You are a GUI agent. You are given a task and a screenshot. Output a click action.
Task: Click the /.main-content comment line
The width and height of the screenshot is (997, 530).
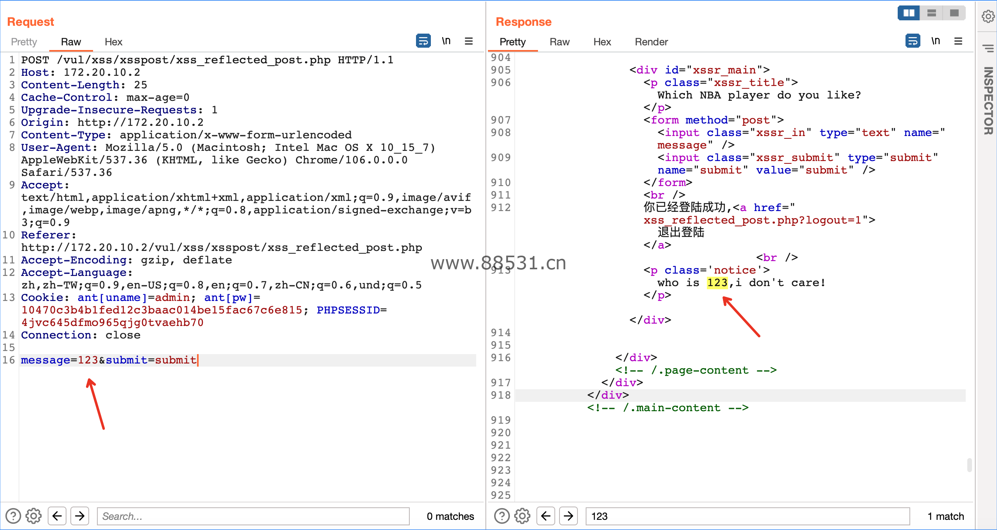click(668, 408)
